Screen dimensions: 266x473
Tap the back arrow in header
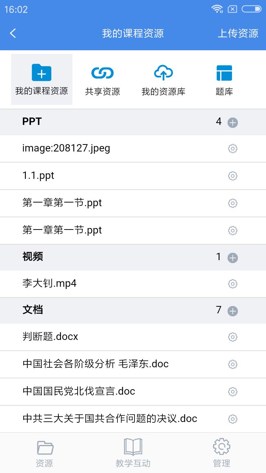[x=13, y=33]
